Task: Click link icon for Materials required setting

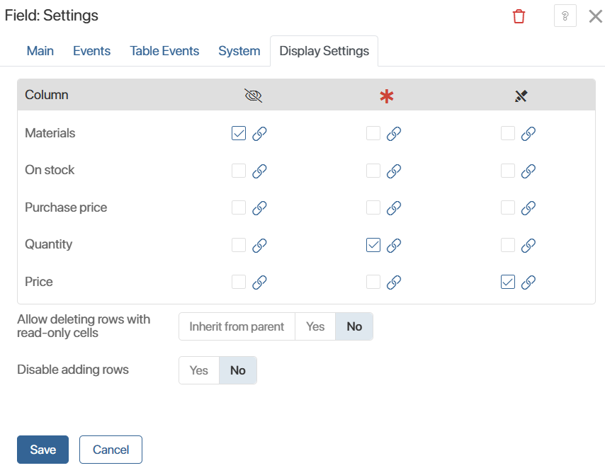Action: point(394,134)
